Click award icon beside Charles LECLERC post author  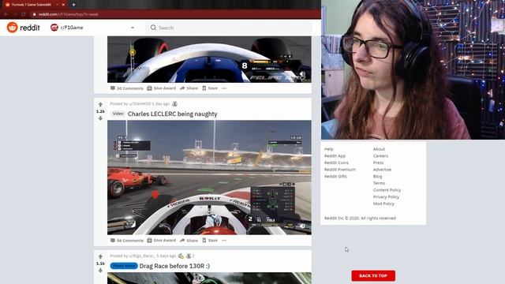click(x=174, y=103)
